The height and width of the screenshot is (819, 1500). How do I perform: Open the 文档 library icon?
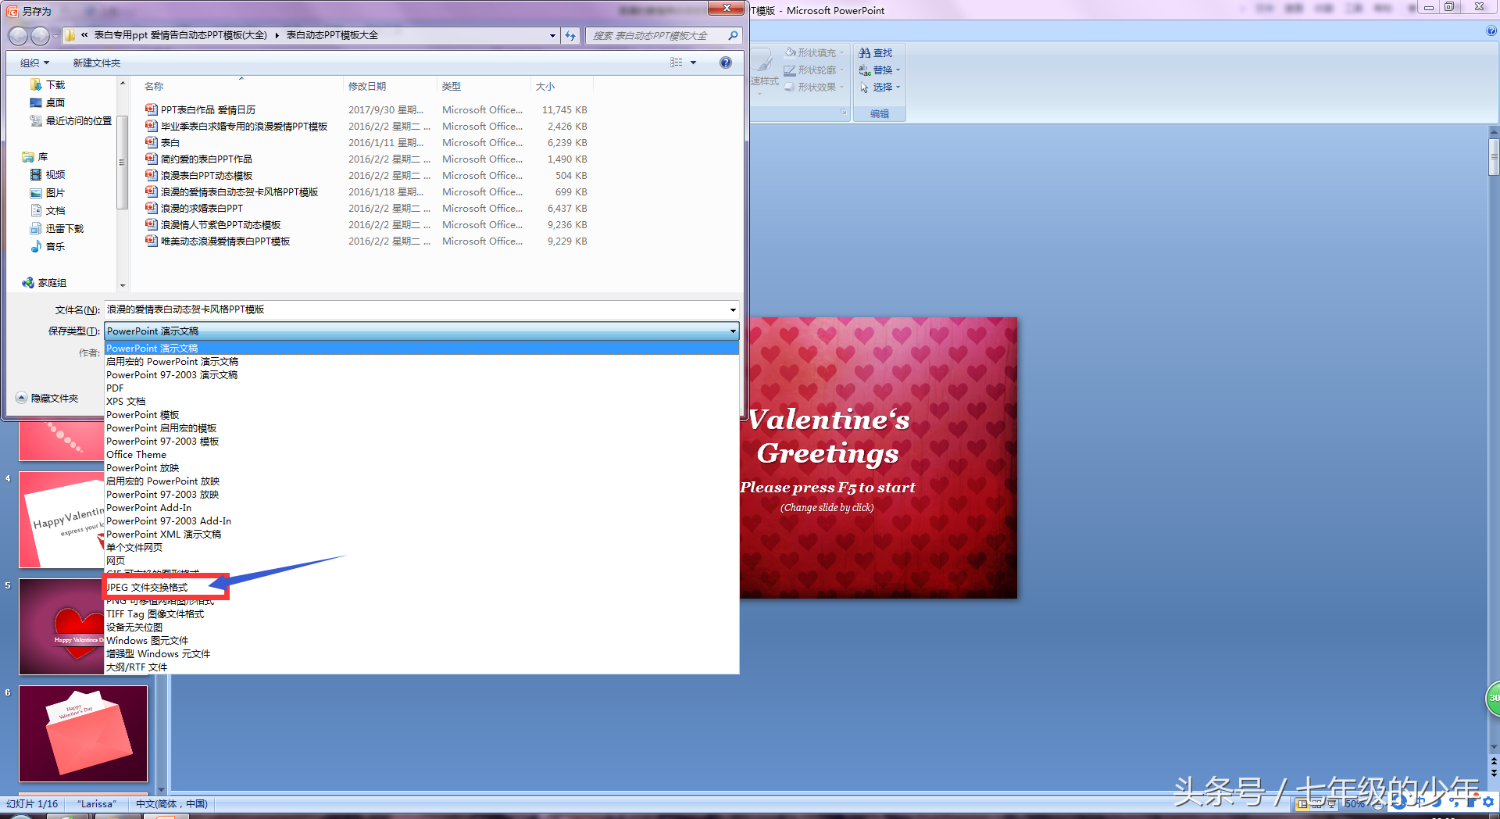pyautogui.click(x=36, y=210)
